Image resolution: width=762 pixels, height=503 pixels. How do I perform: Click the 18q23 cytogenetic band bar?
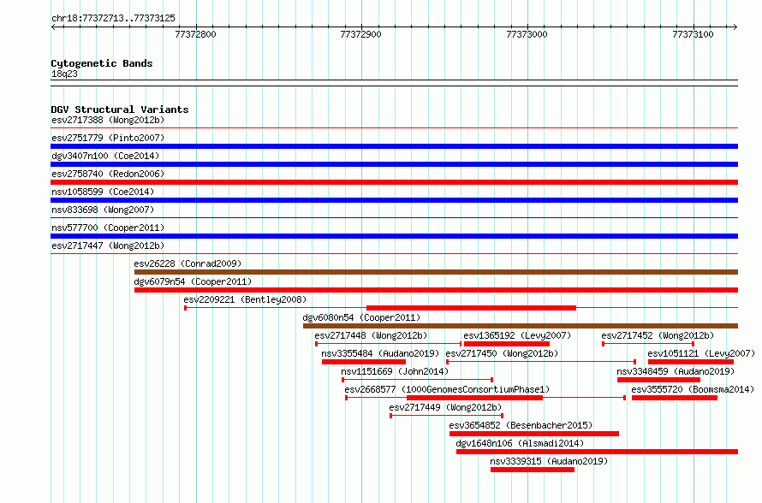coord(394,83)
